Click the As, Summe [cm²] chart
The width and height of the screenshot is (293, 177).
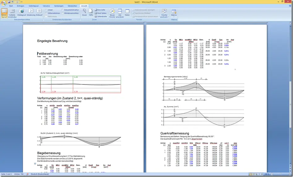[203, 116]
